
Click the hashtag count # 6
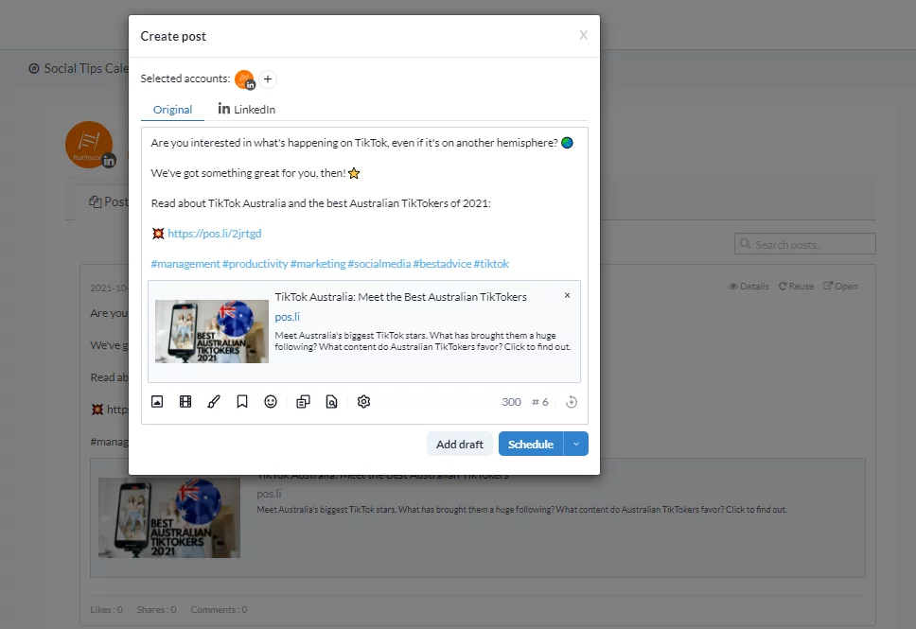(539, 402)
